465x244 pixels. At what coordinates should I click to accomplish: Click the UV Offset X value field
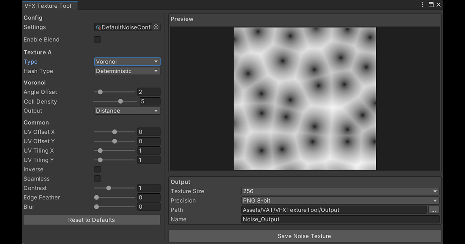149,132
